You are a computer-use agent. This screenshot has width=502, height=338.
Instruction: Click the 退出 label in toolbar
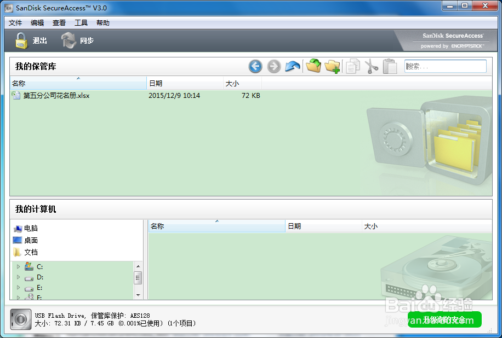pyautogui.click(x=39, y=40)
